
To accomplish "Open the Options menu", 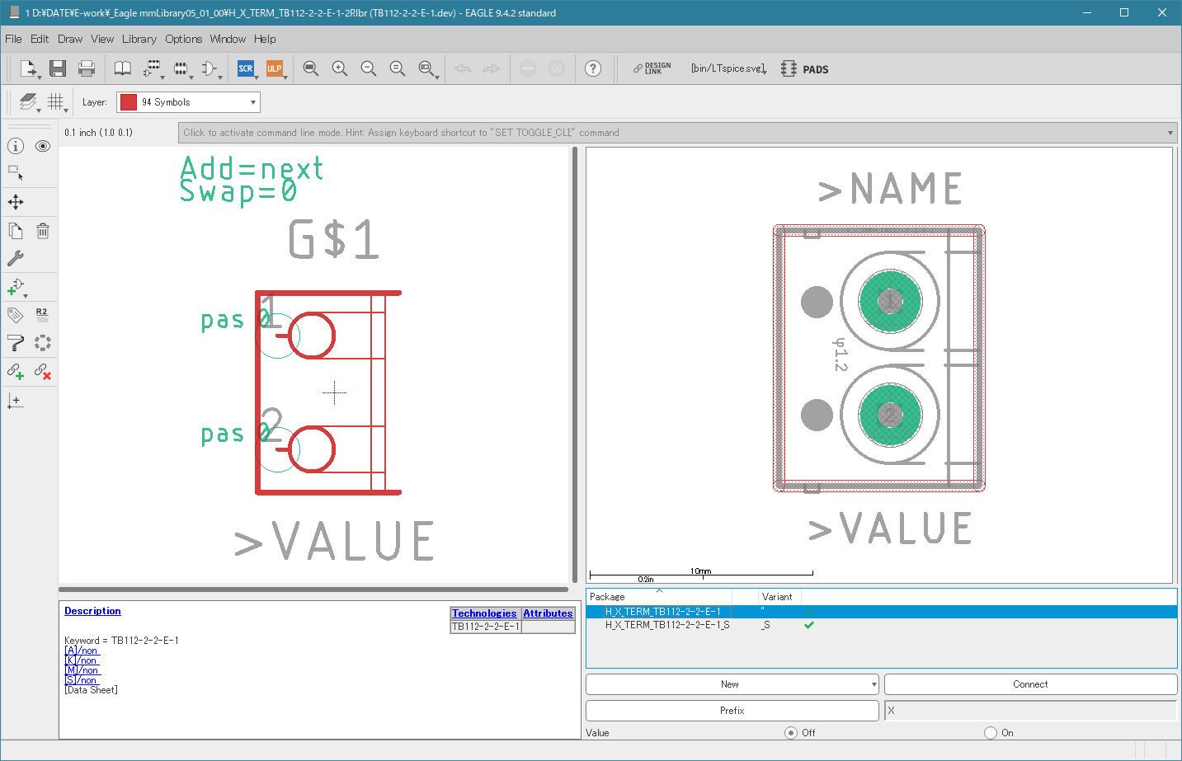I will (x=183, y=39).
